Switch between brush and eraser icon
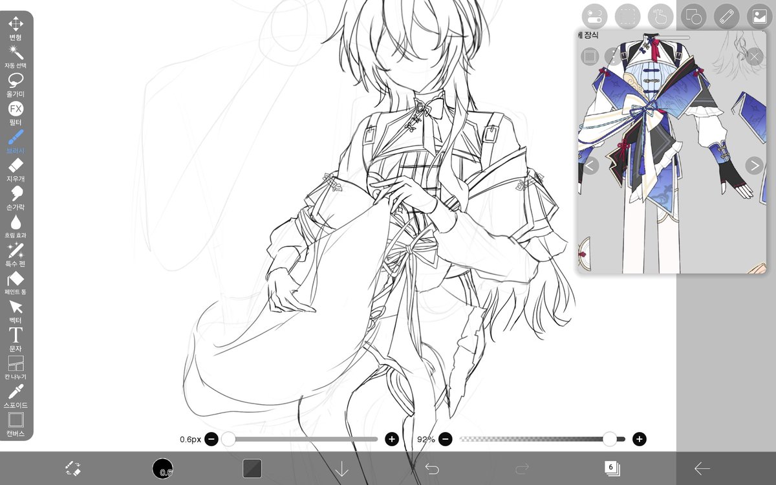The width and height of the screenshot is (776, 485). pos(72,469)
